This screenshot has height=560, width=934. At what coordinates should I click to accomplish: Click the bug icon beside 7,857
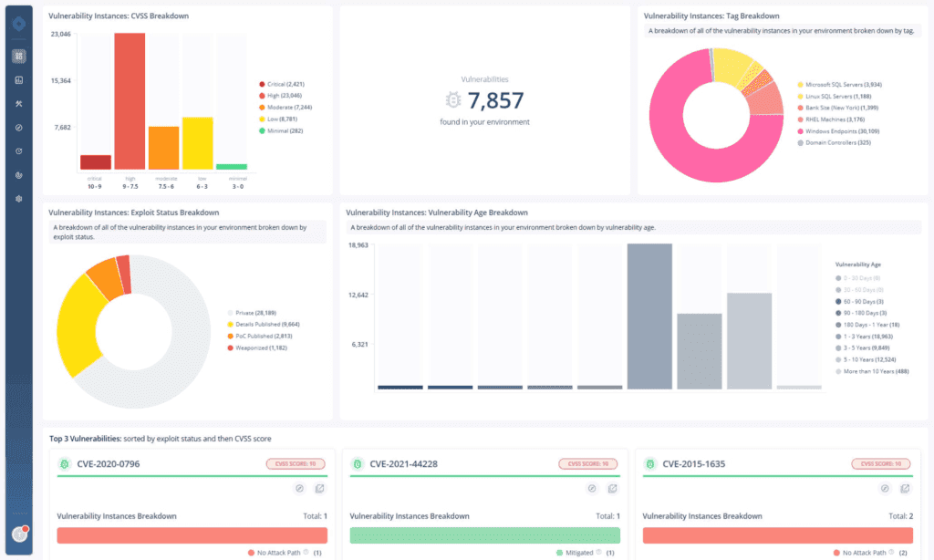[453, 100]
